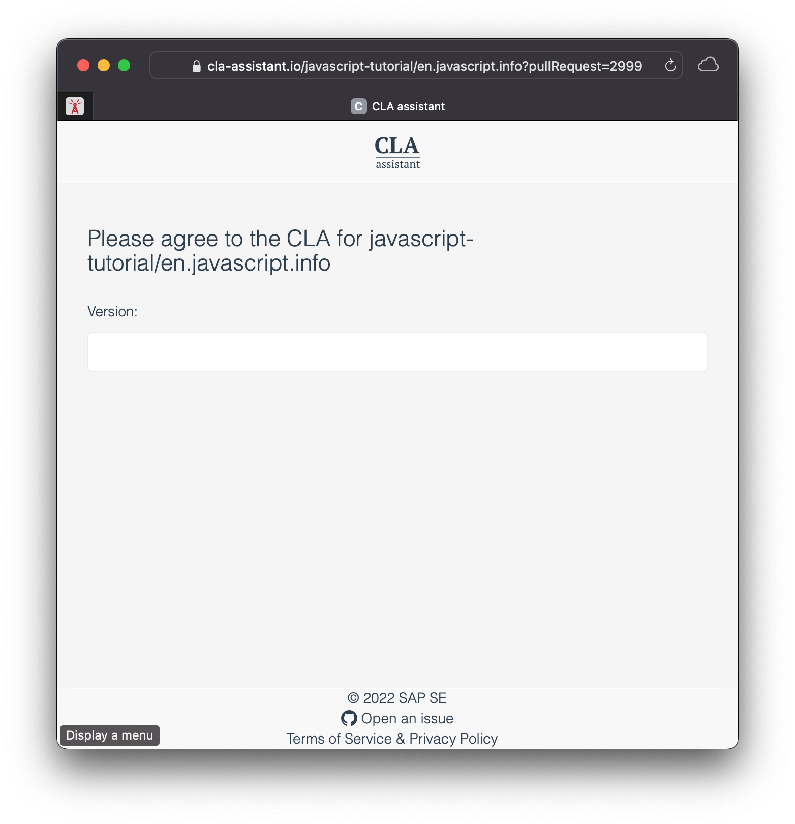Image resolution: width=795 pixels, height=824 pixels.
Task: Click the 'assistant' subtitle under the CLA logo
Action: pos(397,164)
